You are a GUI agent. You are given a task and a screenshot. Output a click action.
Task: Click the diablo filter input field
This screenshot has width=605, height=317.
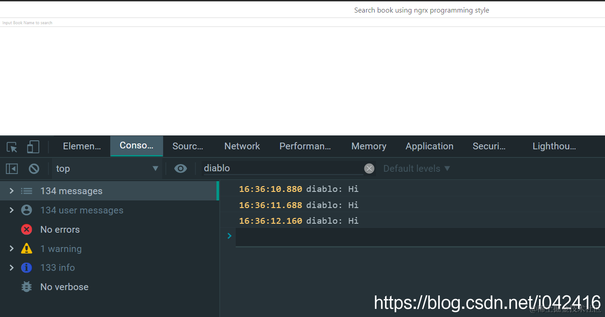click(x=283, y=168)
